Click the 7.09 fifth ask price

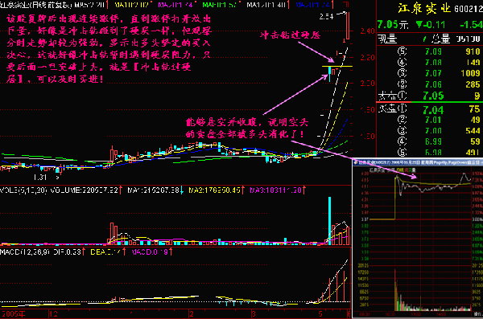(433, 51)
